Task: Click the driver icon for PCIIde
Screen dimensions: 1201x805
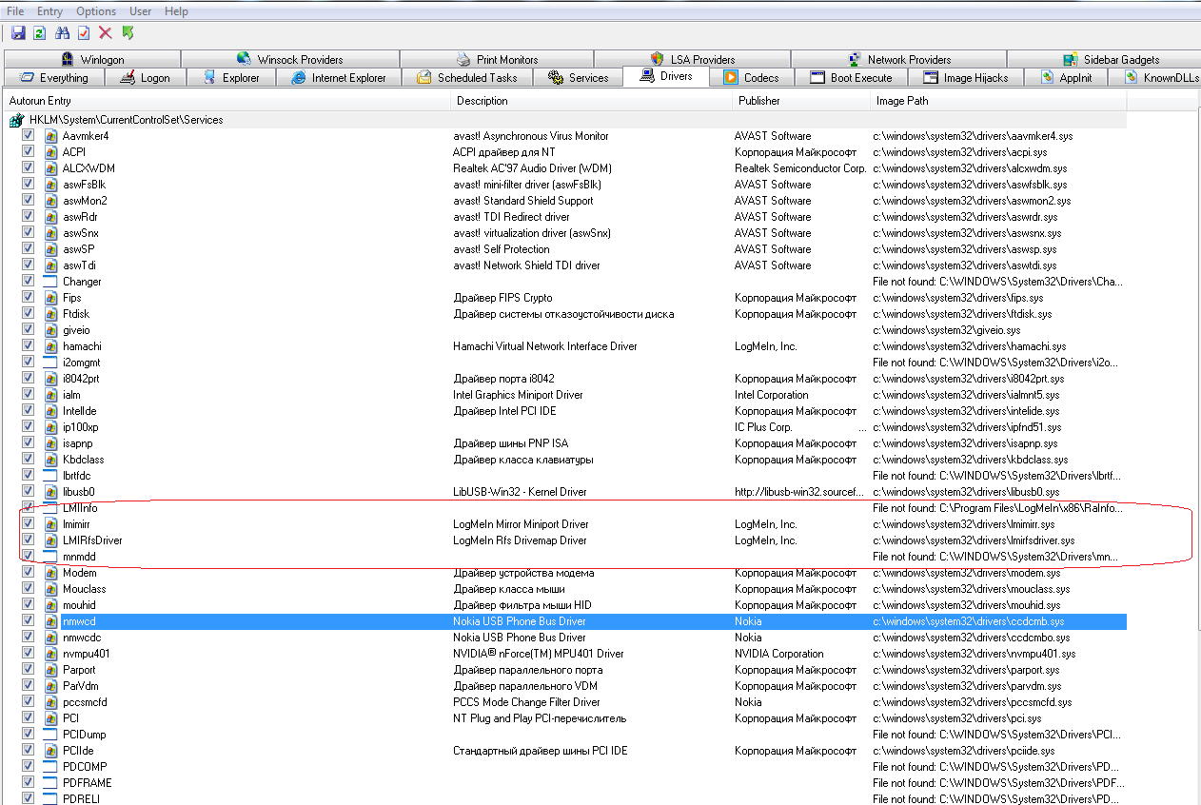Action: pos(51,751)
